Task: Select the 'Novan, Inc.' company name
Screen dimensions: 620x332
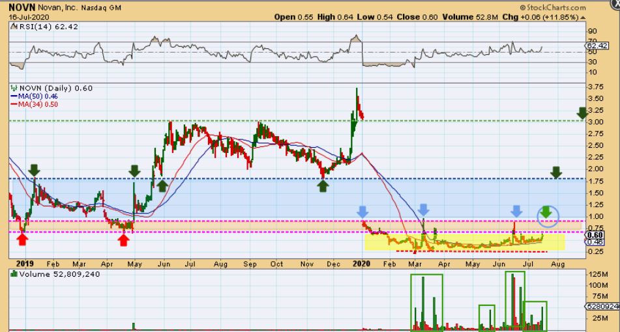Action: pyautogui.click(x=58, y=8)
